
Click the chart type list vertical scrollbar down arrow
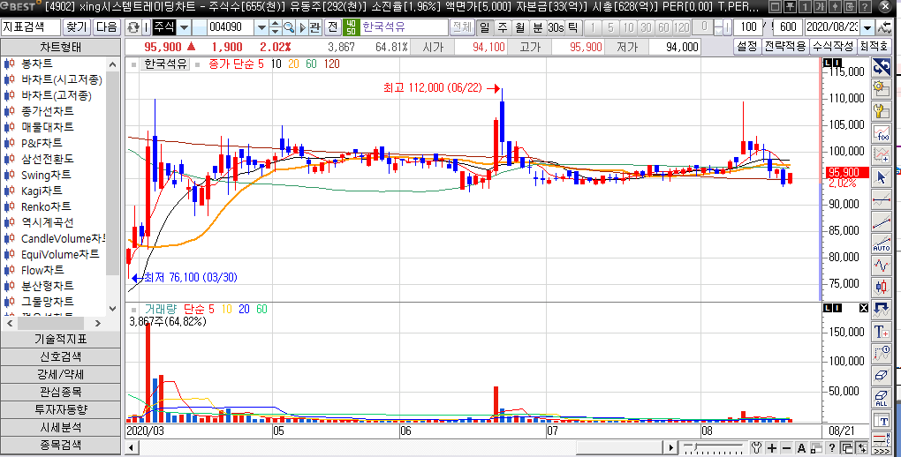point(113,309)
